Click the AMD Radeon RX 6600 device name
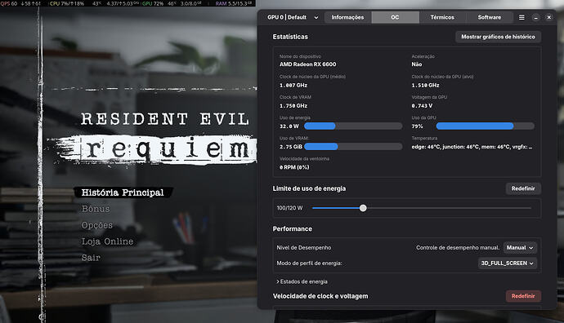The image size is (564, 323). pyautogui.click(x=308, y=64)
